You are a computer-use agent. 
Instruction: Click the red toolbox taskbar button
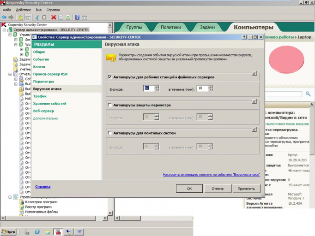(x=58, y=232)
